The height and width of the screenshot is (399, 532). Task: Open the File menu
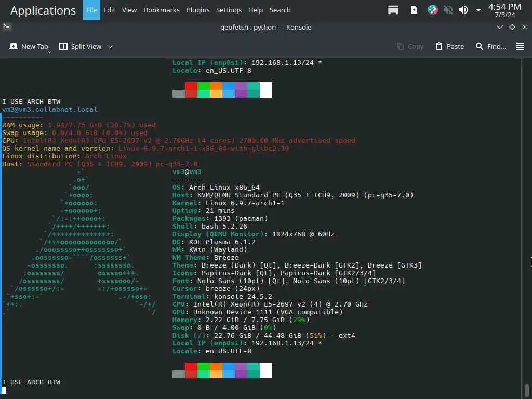pos(91,10)
